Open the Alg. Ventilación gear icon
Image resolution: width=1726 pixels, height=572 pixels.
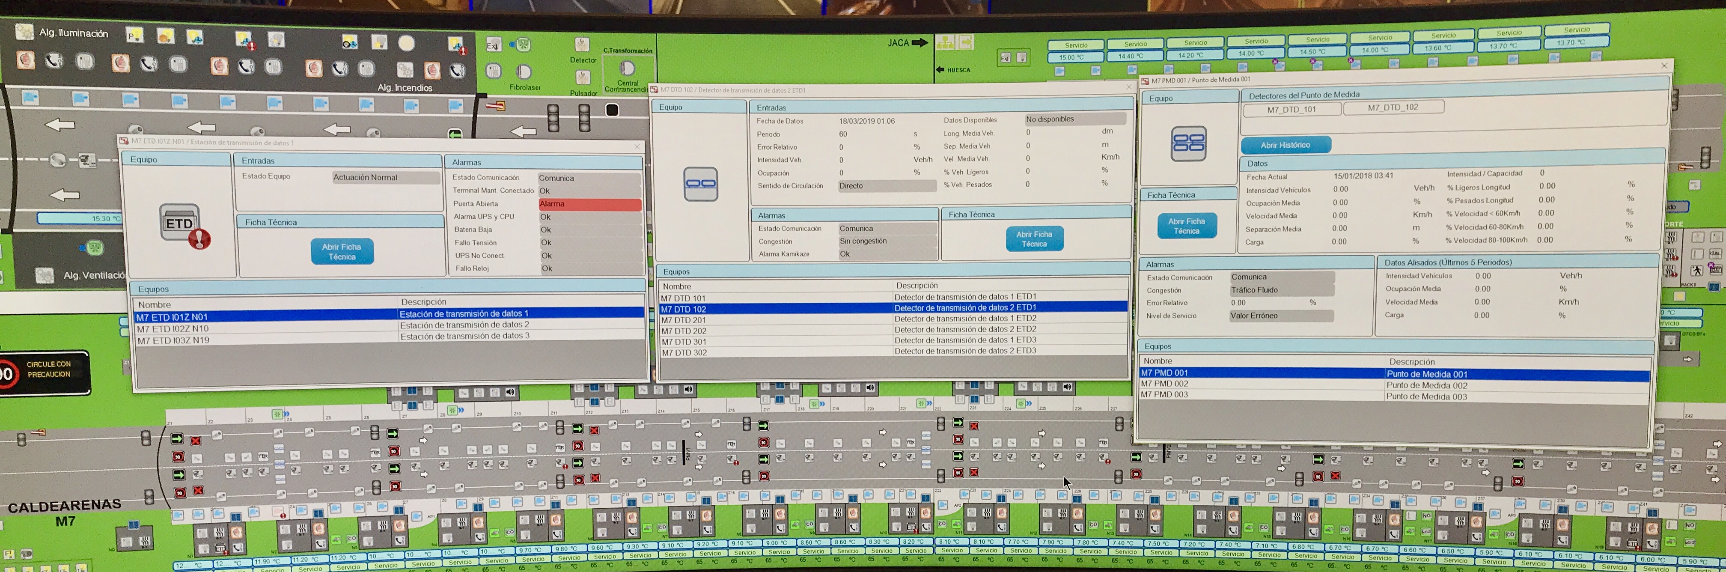click(x=45, y=275)
